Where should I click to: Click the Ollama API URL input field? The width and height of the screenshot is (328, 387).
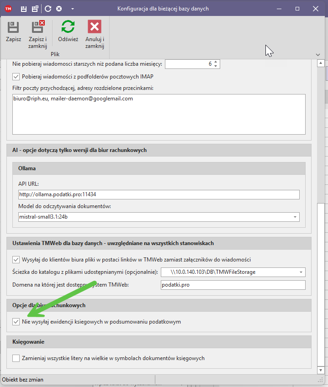click(159, 194)
